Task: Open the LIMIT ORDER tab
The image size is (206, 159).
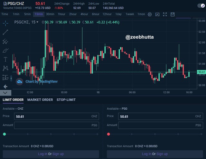Action: tap(13, 100)
